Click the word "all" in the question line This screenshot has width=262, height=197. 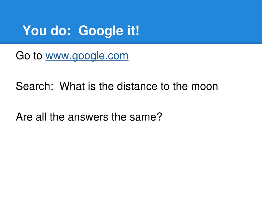(x=41, y=117)
